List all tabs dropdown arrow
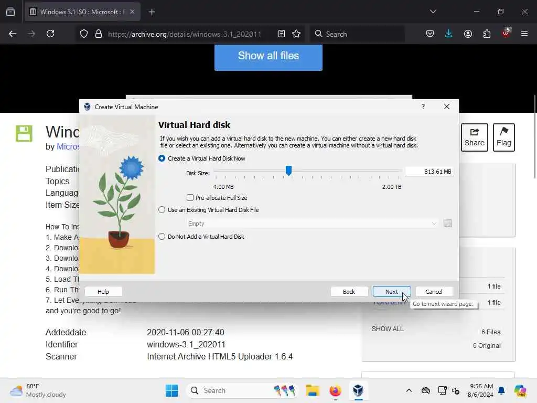The image size is (537, 403). (433, 12)
